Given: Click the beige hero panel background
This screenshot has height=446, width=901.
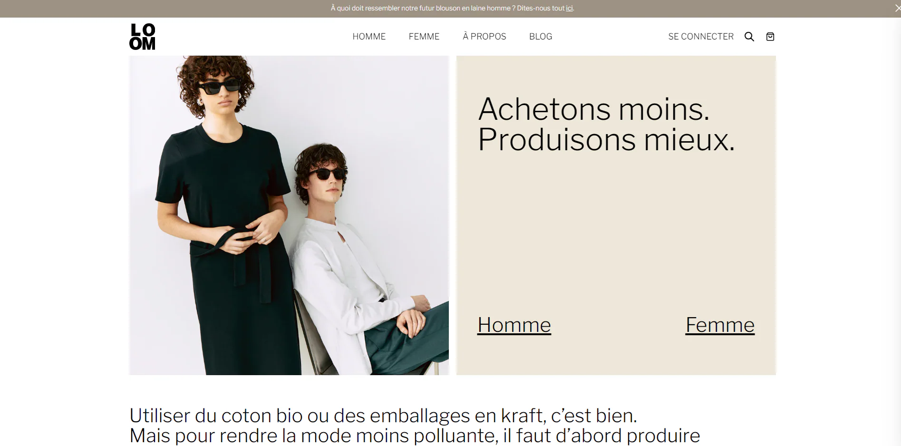Looking at the screenshot, I should point(616,228).
